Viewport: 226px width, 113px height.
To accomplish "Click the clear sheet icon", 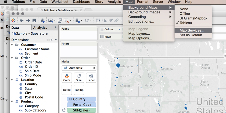I will pos(66,20).
